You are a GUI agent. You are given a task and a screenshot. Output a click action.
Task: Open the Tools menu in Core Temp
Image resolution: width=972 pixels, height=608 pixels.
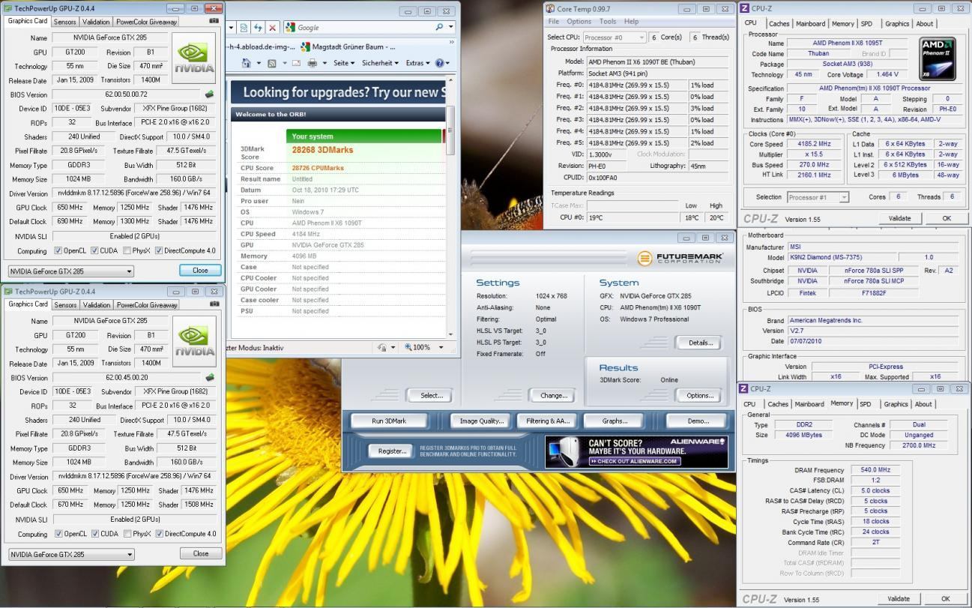click(608, 22)
